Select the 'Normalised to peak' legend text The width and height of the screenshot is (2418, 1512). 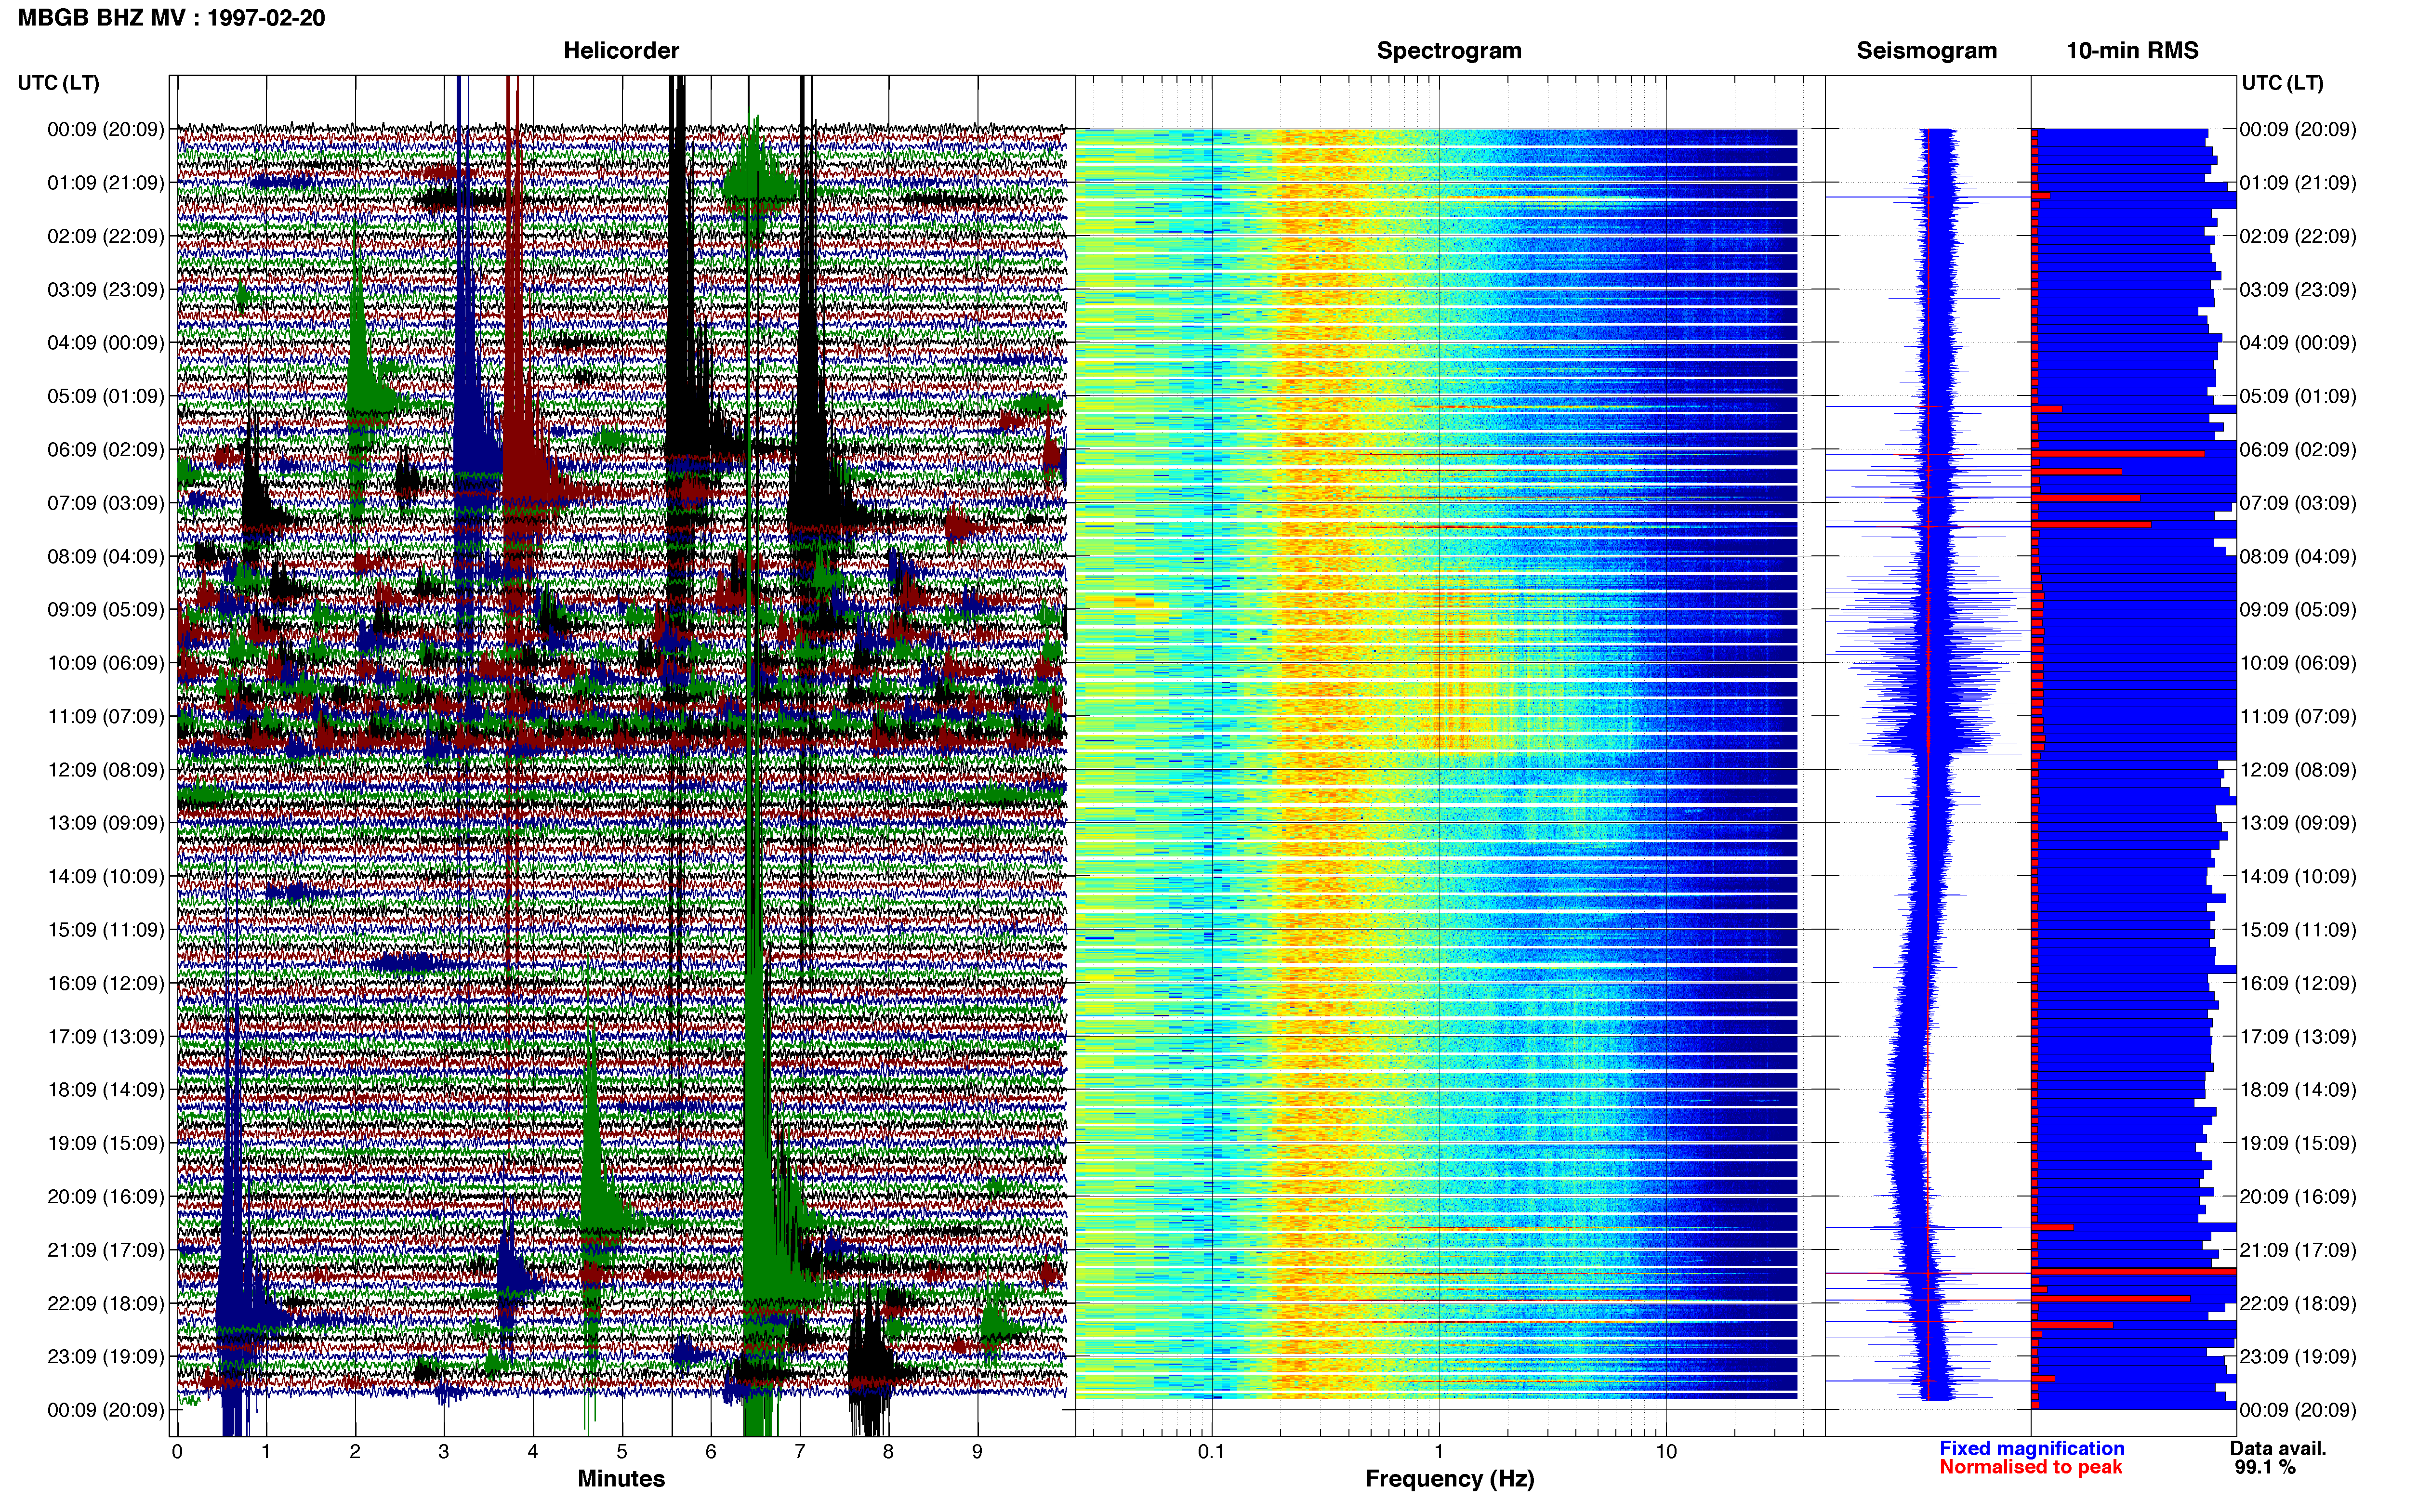click(x=2030, y=1467)
